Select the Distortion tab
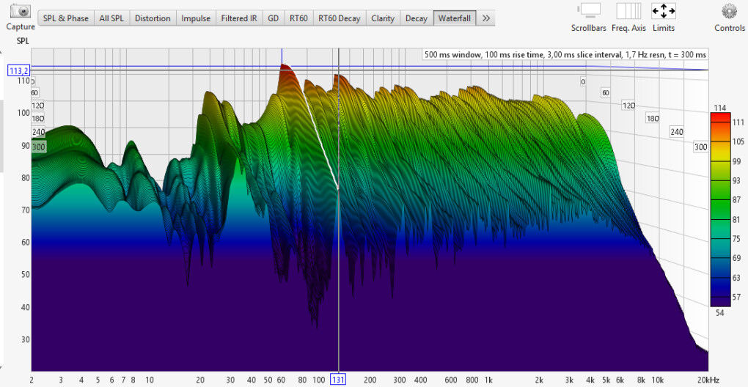The image size is (748, 387). [153, 18]
